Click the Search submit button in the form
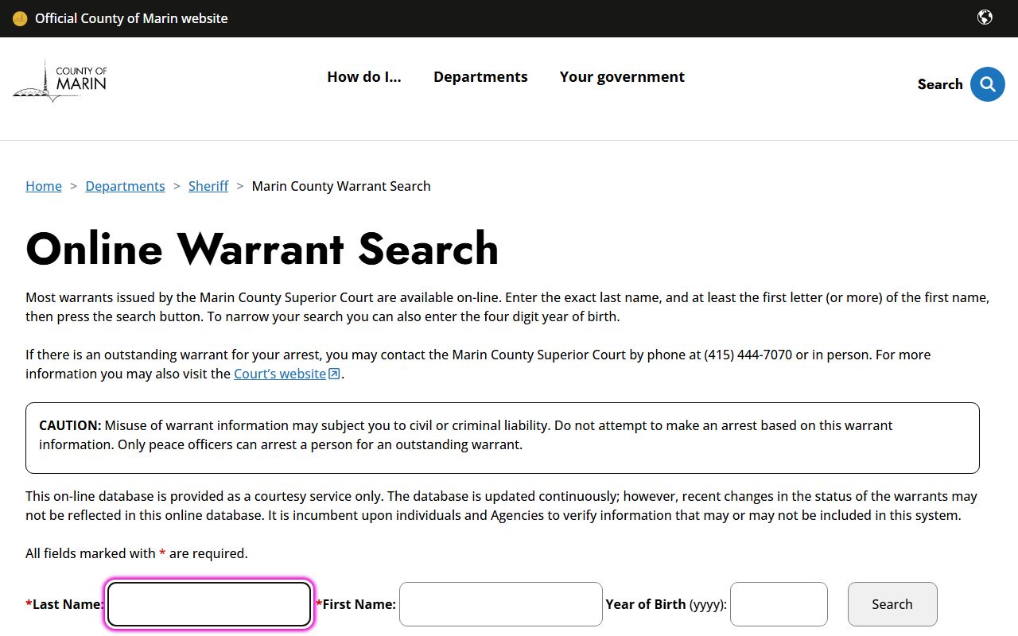1018x636 pixels. pyautogui.click(x=892, y=604)
